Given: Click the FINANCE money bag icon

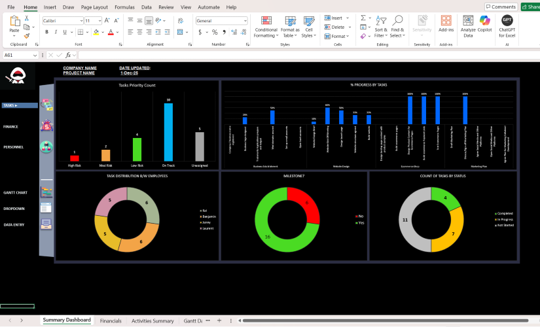Looking at the screenshot, I should pos(46,126).
